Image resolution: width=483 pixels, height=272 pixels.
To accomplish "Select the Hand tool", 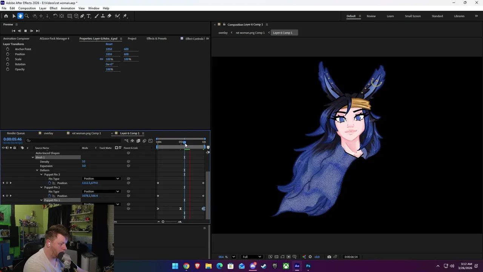I will pyautogui.click(x=20, y=16).
